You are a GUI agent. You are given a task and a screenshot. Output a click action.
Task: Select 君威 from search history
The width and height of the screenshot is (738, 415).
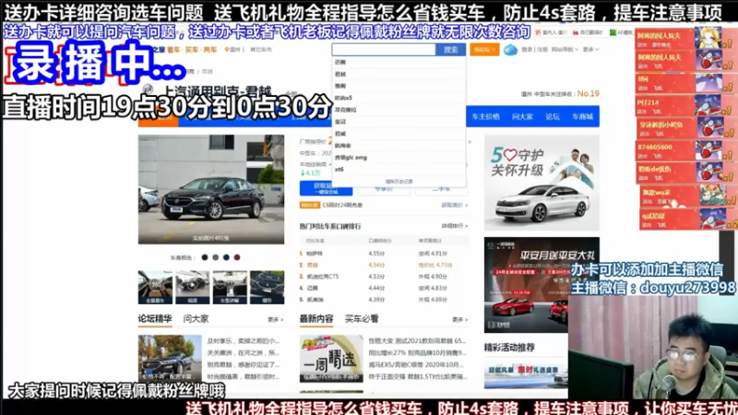[x=339, y=134]
